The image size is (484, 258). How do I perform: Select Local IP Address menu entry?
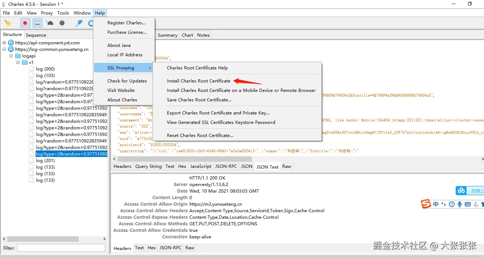[124, 55]
